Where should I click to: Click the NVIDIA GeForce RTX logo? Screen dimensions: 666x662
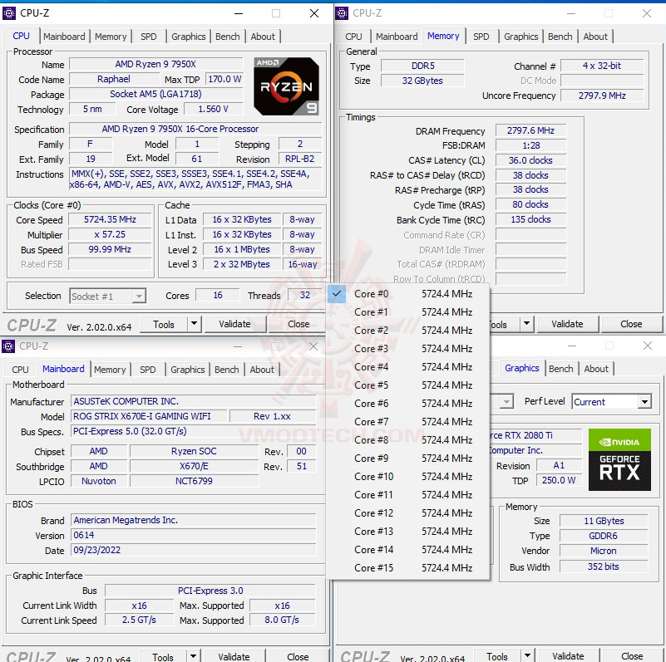[x=619, y=462]
